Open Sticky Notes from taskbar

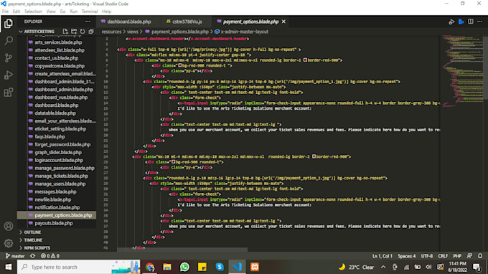pyautogui.click(x=202, y=267)
